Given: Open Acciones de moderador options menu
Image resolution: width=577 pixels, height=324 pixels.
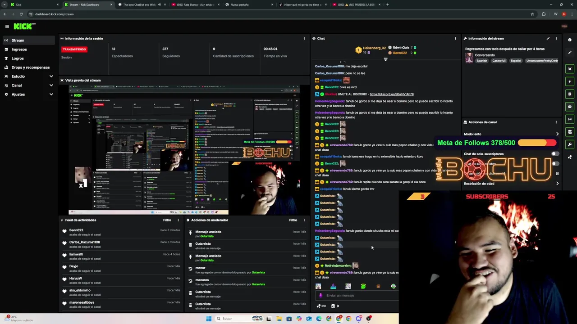Looking at the screenshot, I should tap(304, 220).
